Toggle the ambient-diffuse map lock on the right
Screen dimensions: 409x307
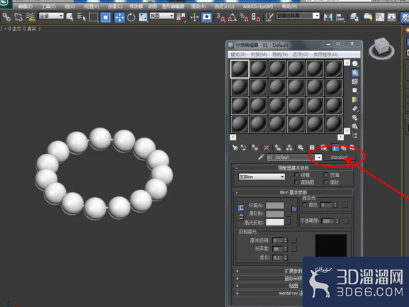pyautogui.click(x=294, y=209)
